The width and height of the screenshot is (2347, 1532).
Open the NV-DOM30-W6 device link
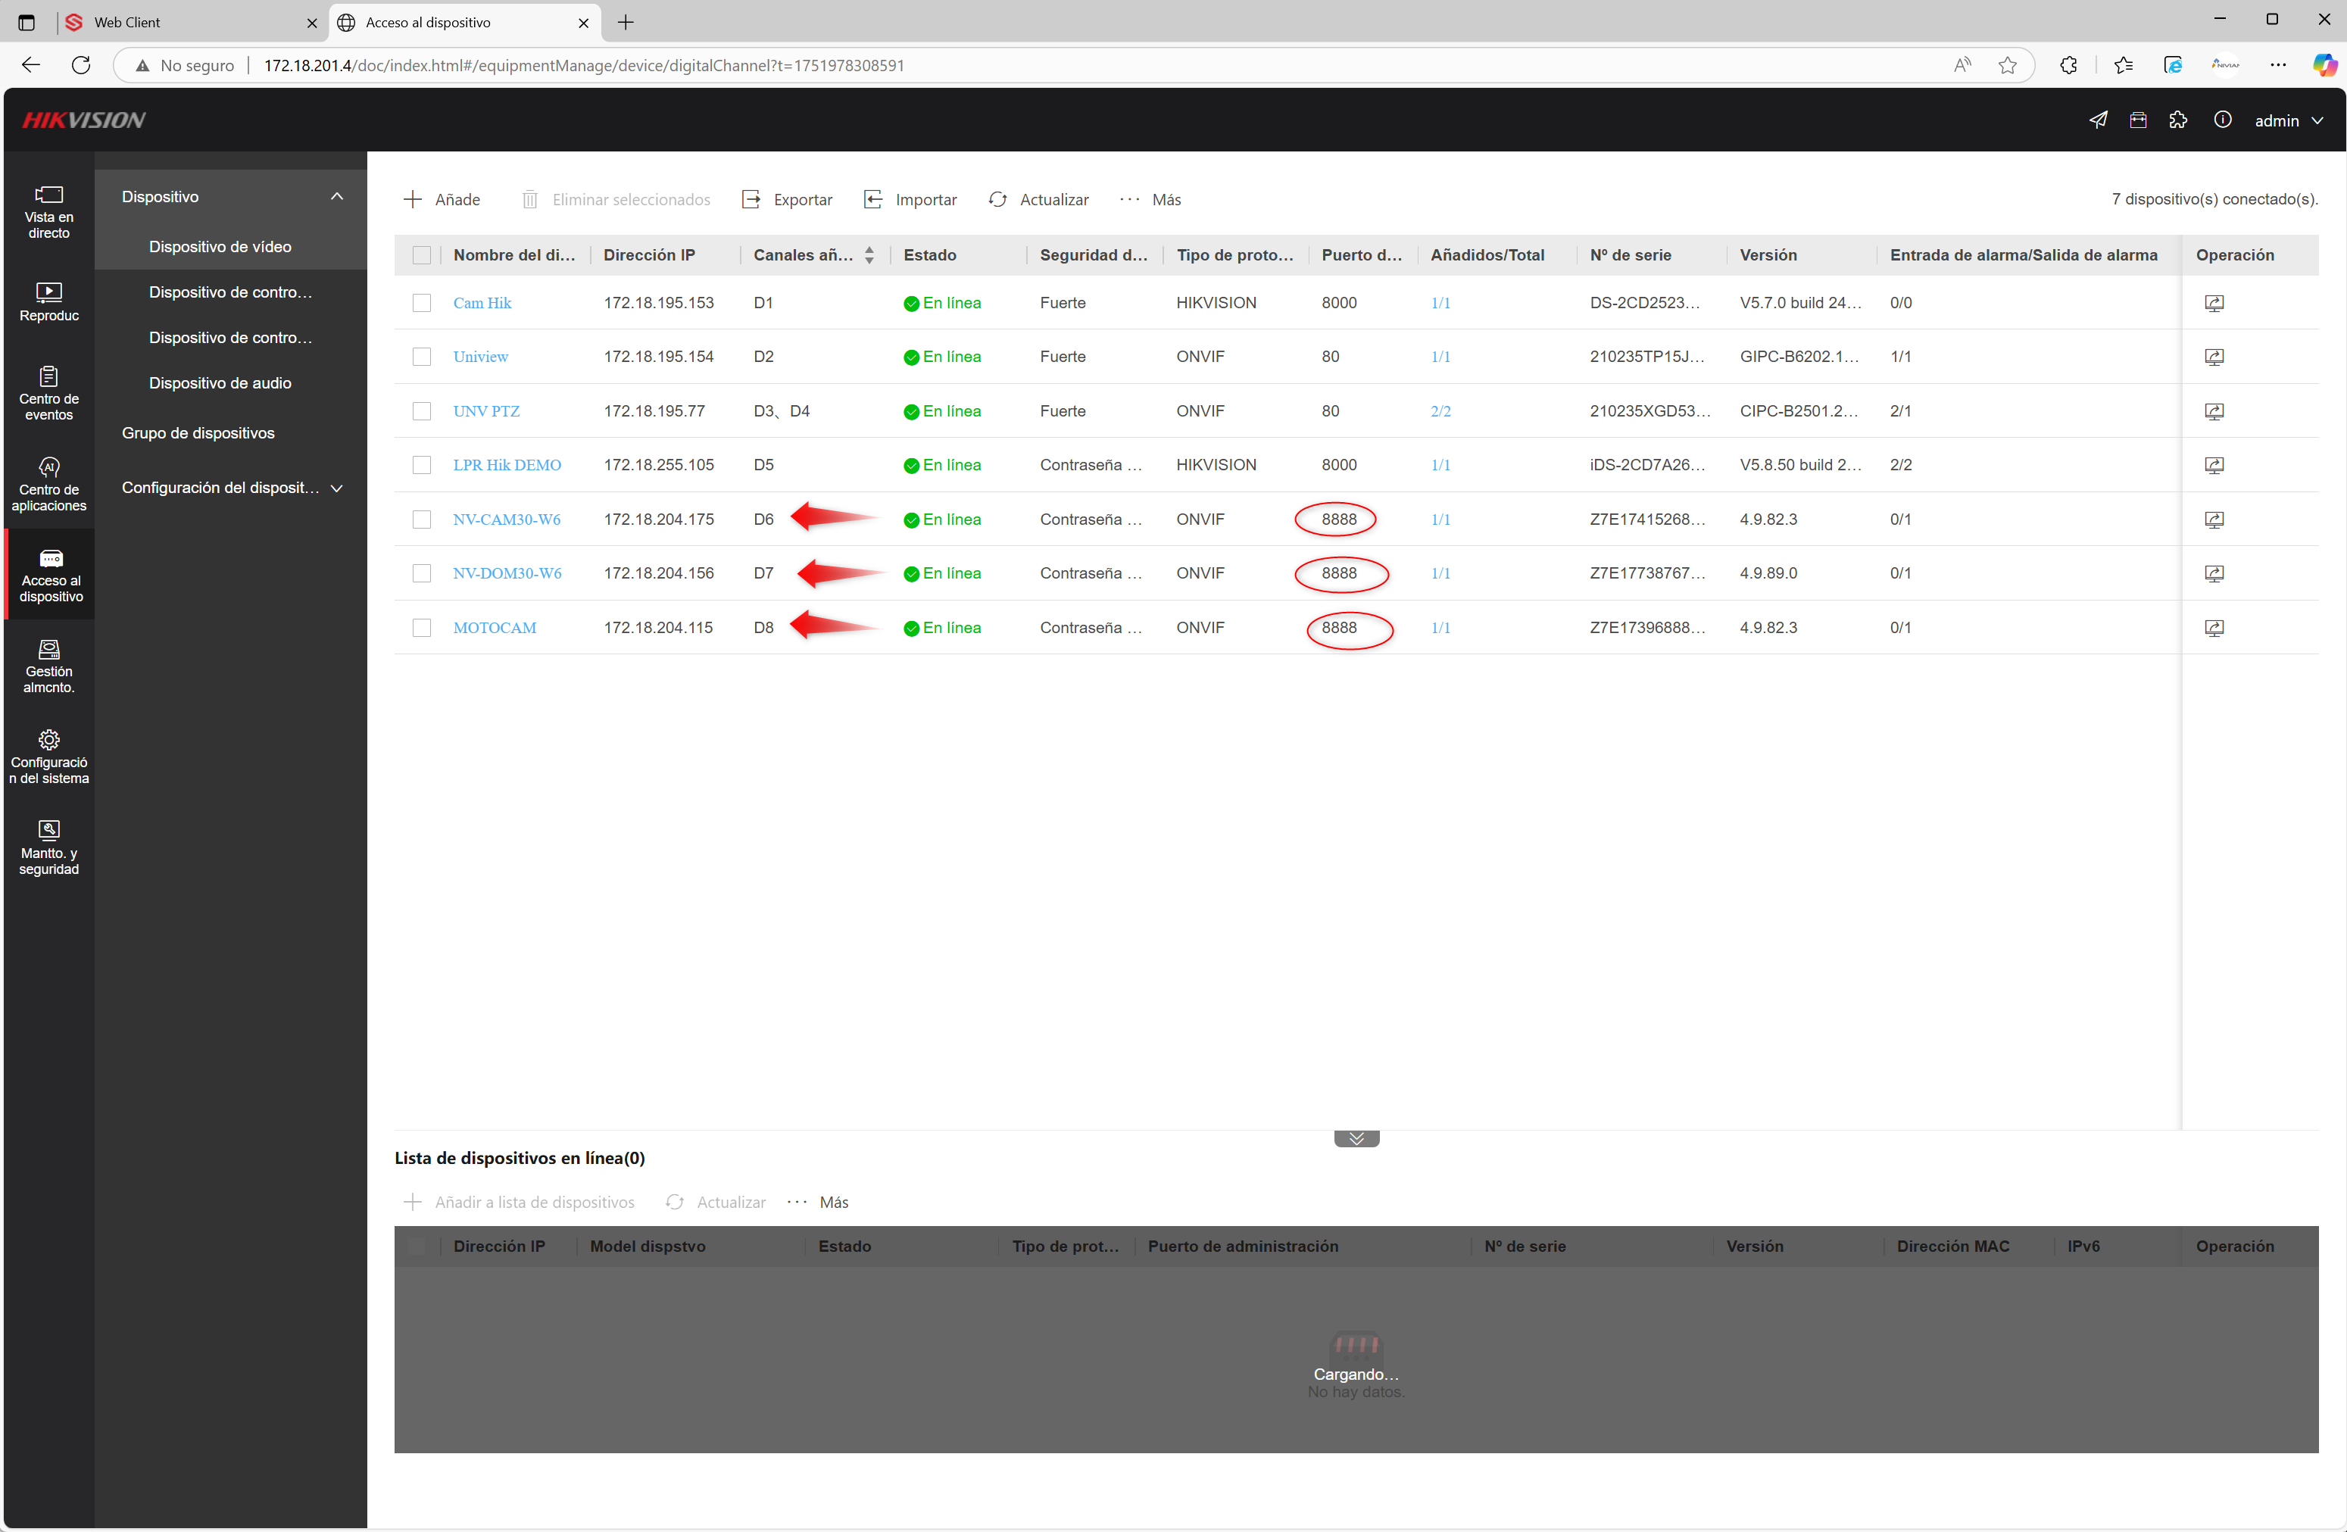(x=507, y=573)
